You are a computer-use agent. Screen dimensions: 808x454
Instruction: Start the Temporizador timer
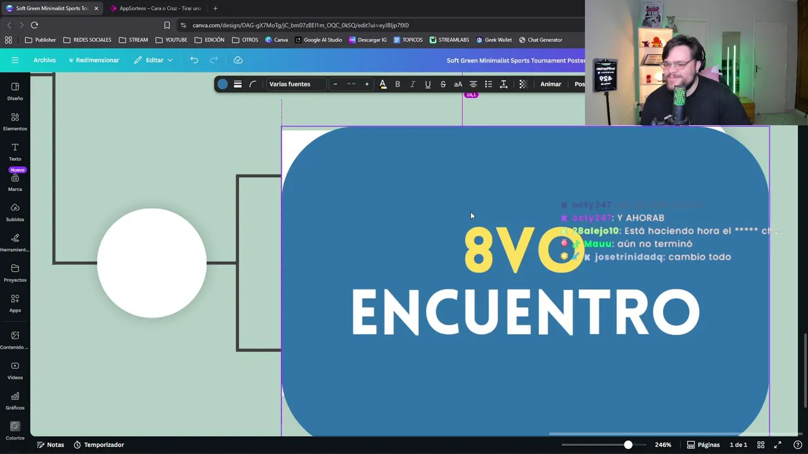98,445
